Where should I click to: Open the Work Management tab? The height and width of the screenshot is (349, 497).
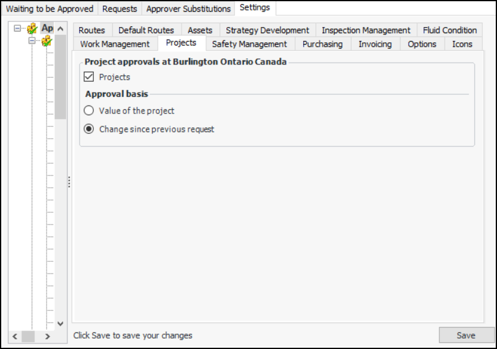pos(115,44)
